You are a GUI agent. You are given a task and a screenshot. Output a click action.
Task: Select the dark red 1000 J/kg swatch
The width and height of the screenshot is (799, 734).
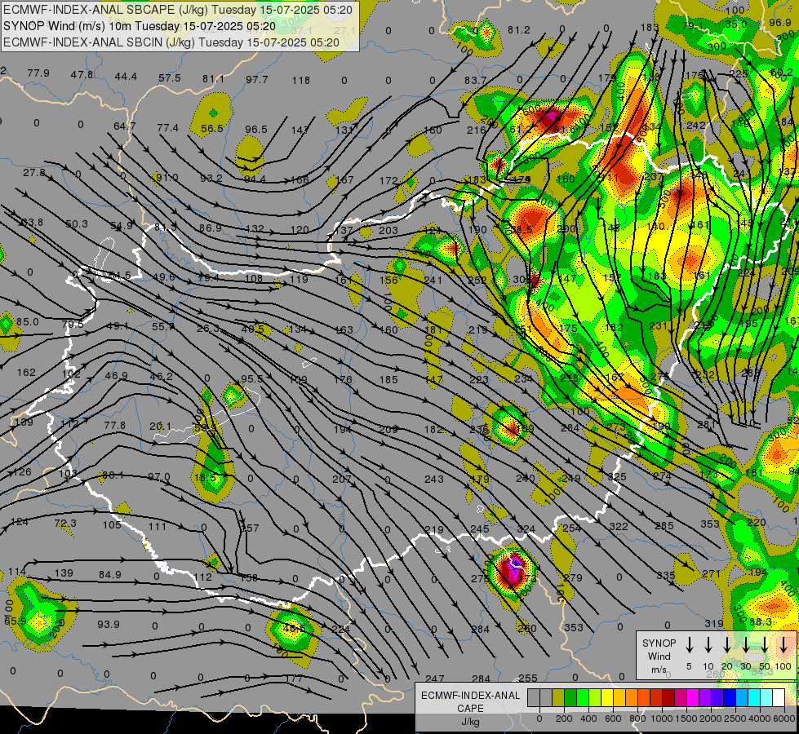pyautogui.click(x=668, y=698)
